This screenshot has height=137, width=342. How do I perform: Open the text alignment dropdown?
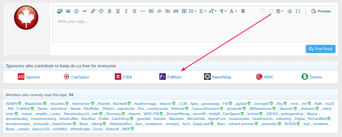(x=203, y=11)
